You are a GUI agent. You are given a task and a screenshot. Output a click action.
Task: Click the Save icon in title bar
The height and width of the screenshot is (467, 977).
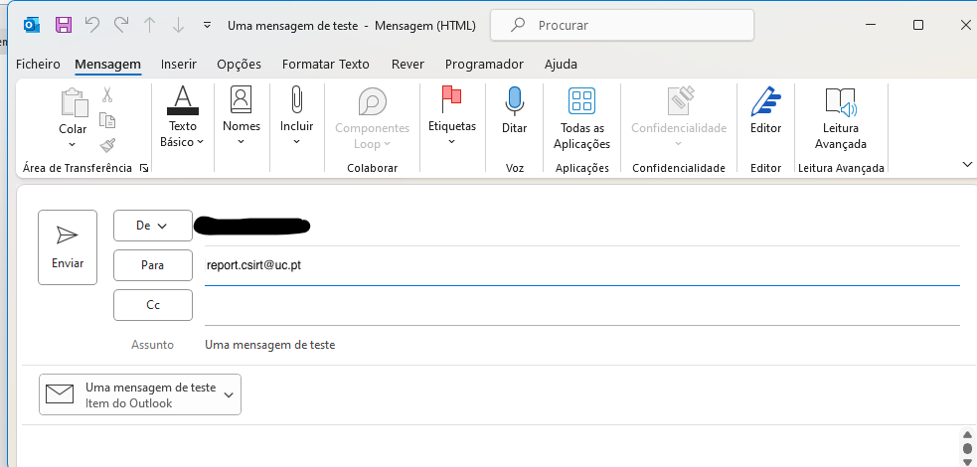point(64,25)
